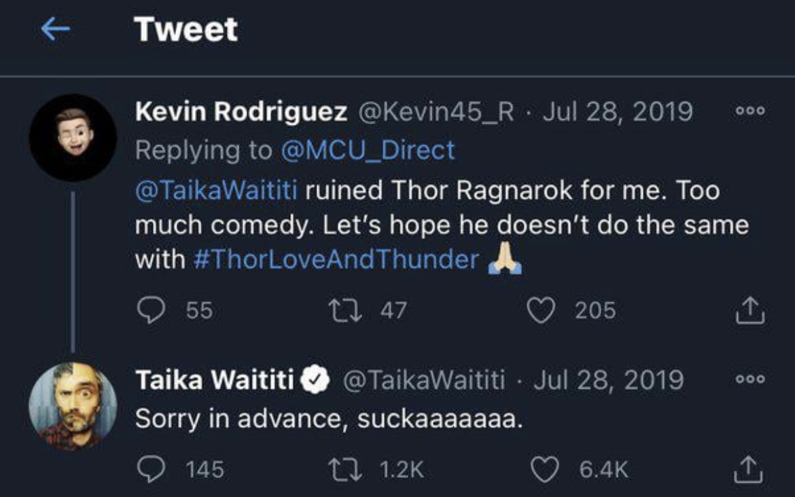Viewport: 795px width, 497px height.
Task: Like Taika Waititi's reply
Action: [x=543, y=469]
